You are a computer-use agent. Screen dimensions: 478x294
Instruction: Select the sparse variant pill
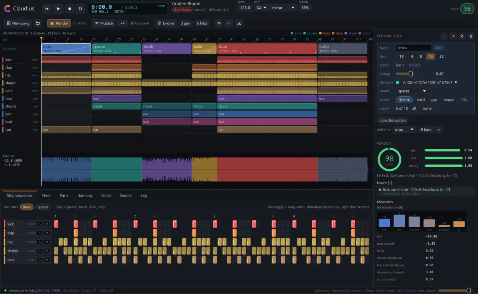(x=43, y=207)
